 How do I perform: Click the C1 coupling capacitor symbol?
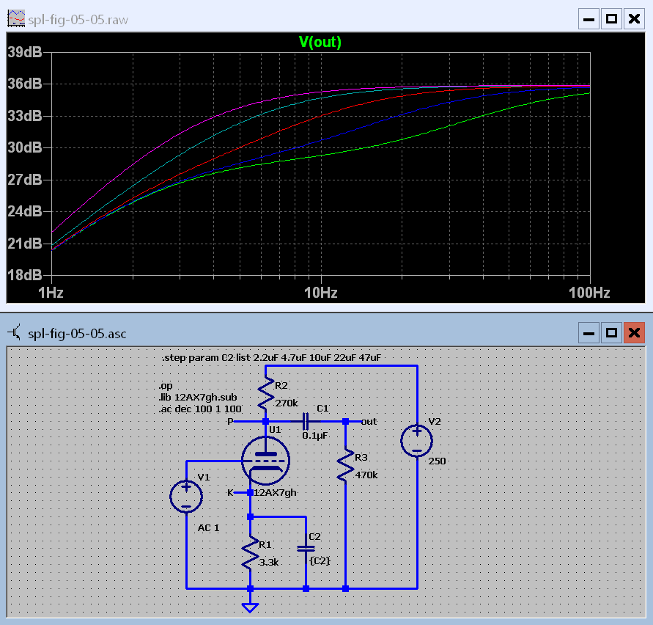(306, 421)
